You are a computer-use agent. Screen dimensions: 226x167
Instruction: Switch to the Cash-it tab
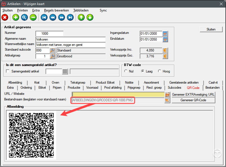pos(213,83)
